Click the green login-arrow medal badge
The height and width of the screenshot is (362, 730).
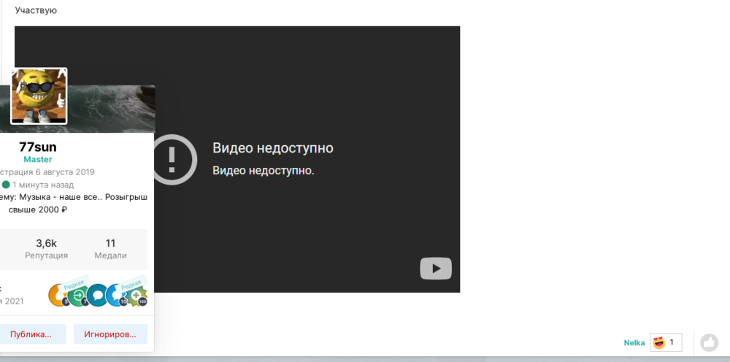78,295
